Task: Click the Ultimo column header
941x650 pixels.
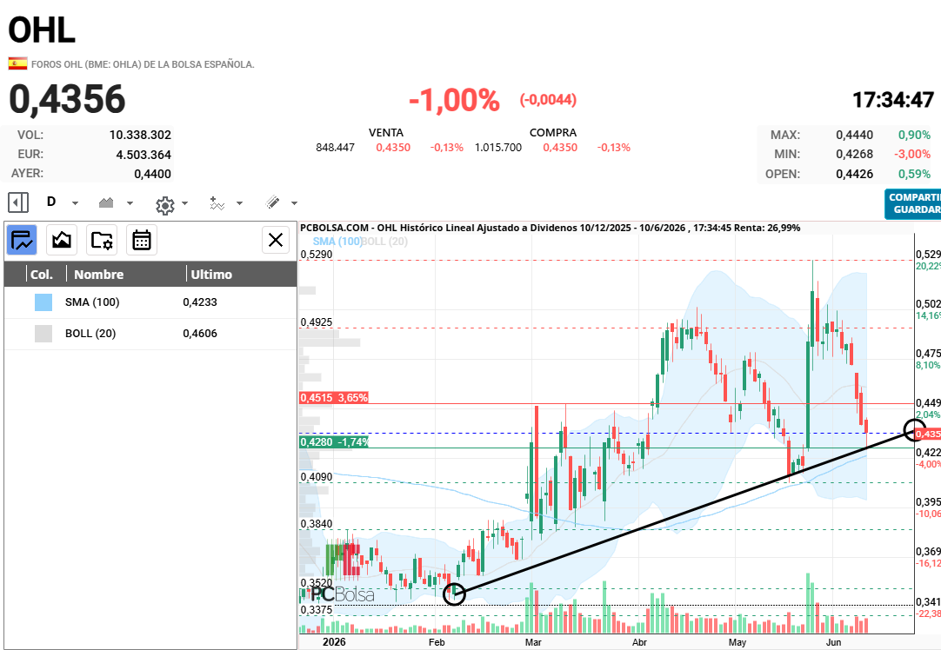Action: [x=211, y=275]
